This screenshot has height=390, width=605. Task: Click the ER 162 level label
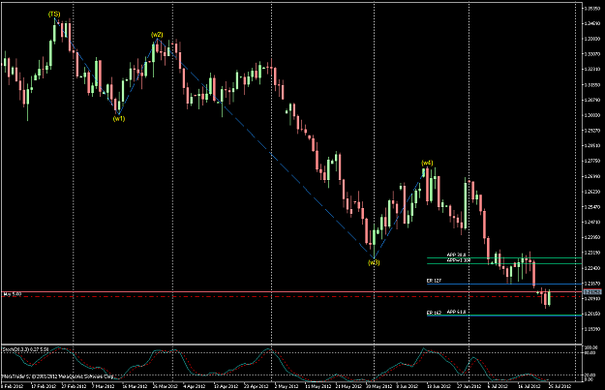(434, 313)
